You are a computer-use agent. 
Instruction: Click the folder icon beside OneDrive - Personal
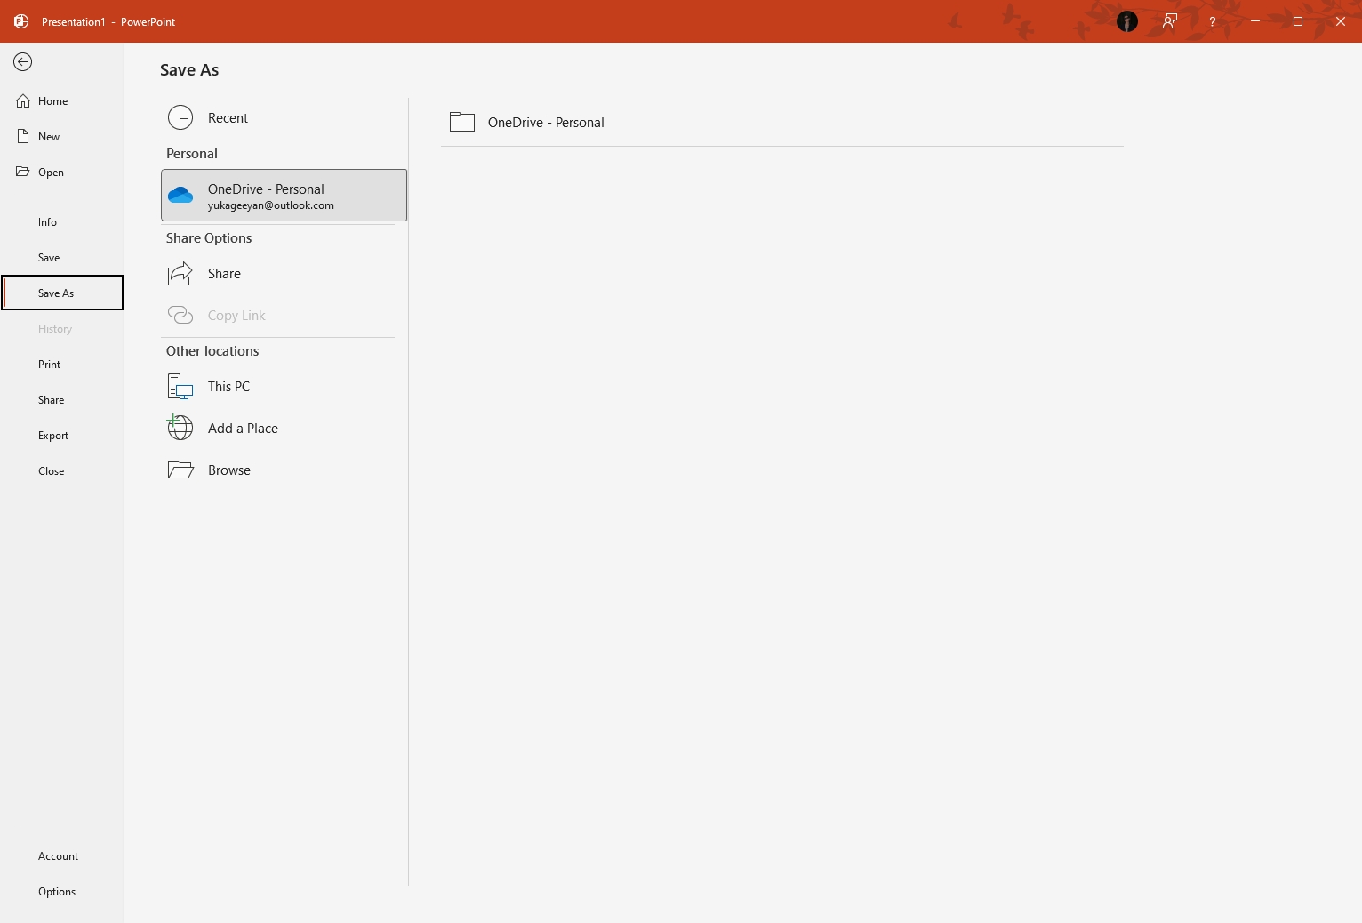tap(462, 122)
